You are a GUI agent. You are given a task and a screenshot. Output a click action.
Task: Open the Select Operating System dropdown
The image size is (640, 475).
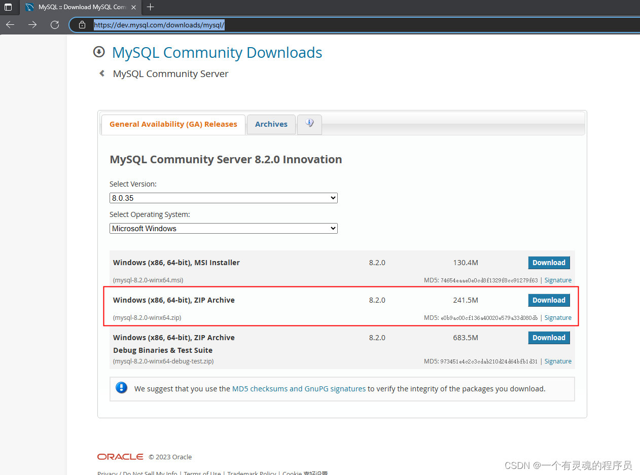[x=223, y=228]
